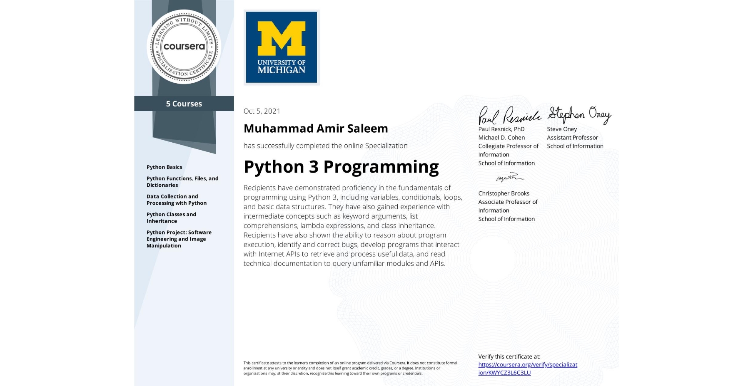Open the certificate verification link
738x386 pixels.
[x=528, y=369]
